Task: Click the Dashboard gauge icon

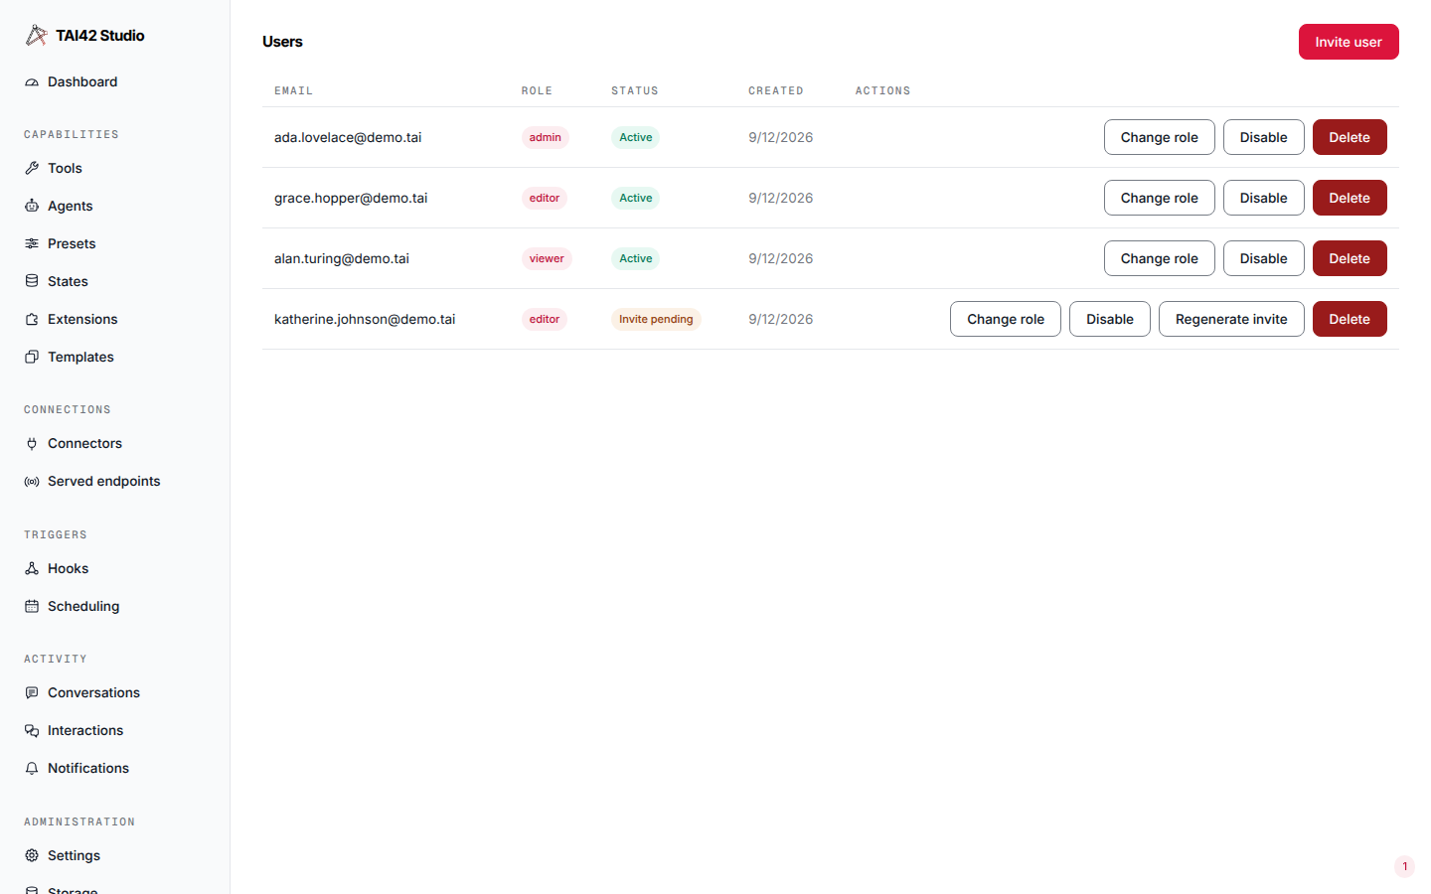Action: pyautogui.click(x=32, y=82)
